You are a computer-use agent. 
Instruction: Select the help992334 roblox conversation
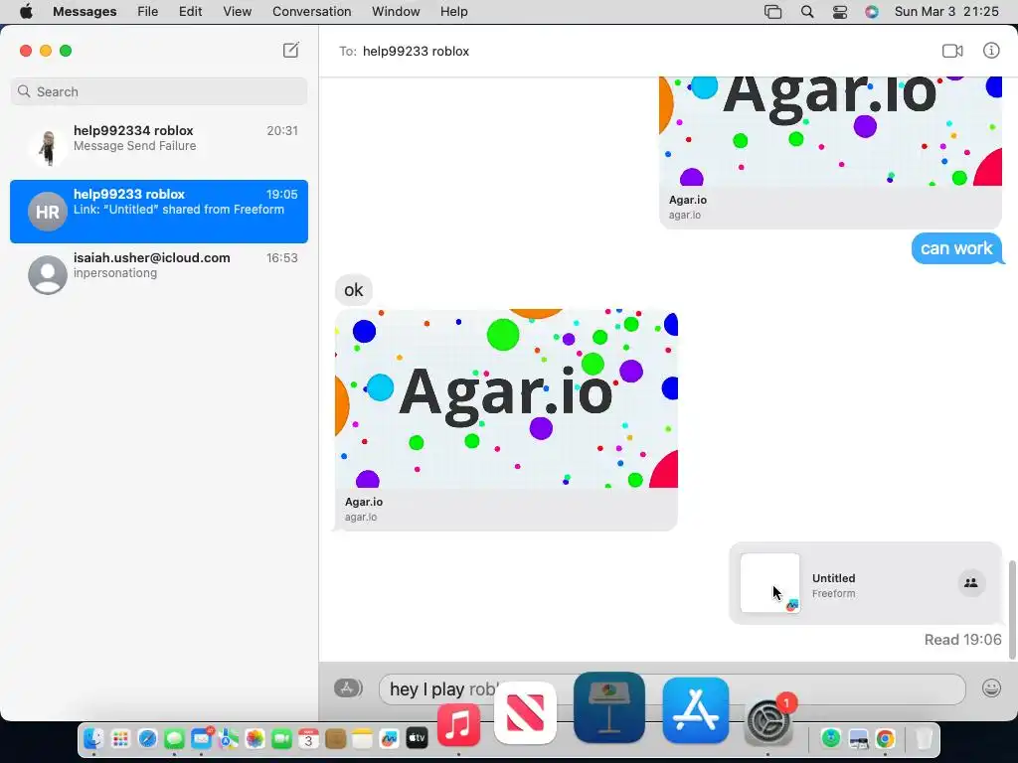159,148
